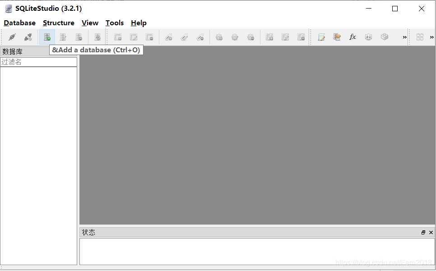Click the Edit database icon
Viewport: 436px width, 271px height.
coord(63,37)
